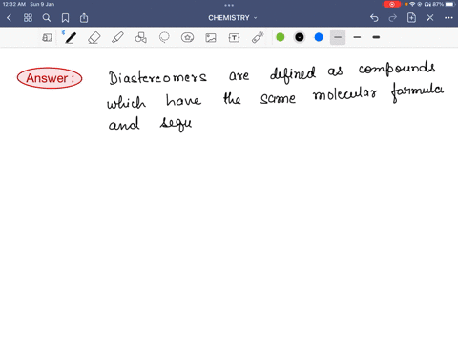Select the Shapes tool
458x343 pixels.
[x=141, y=37]
